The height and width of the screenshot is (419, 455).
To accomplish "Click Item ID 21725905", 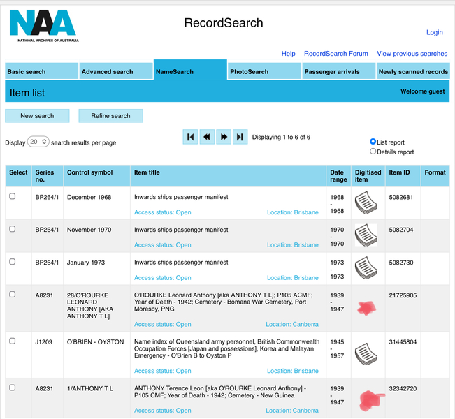I will [403, 295].
